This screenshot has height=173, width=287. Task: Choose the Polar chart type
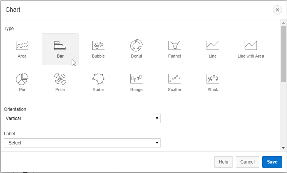60,82
